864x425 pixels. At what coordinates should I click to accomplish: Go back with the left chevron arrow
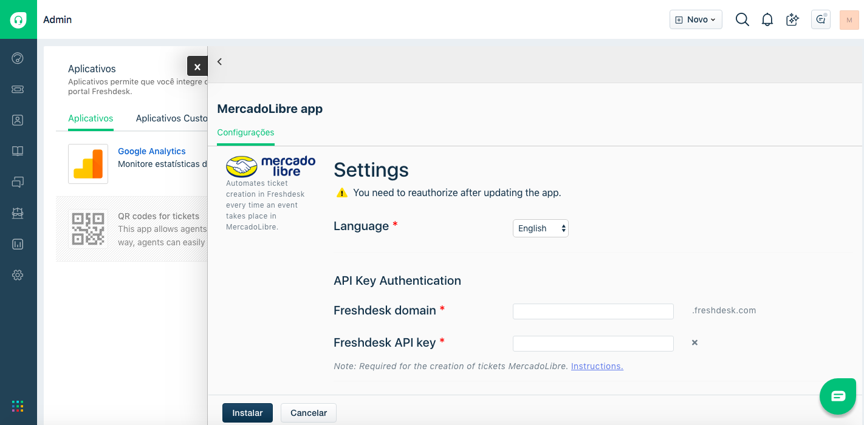click(220, 61)
